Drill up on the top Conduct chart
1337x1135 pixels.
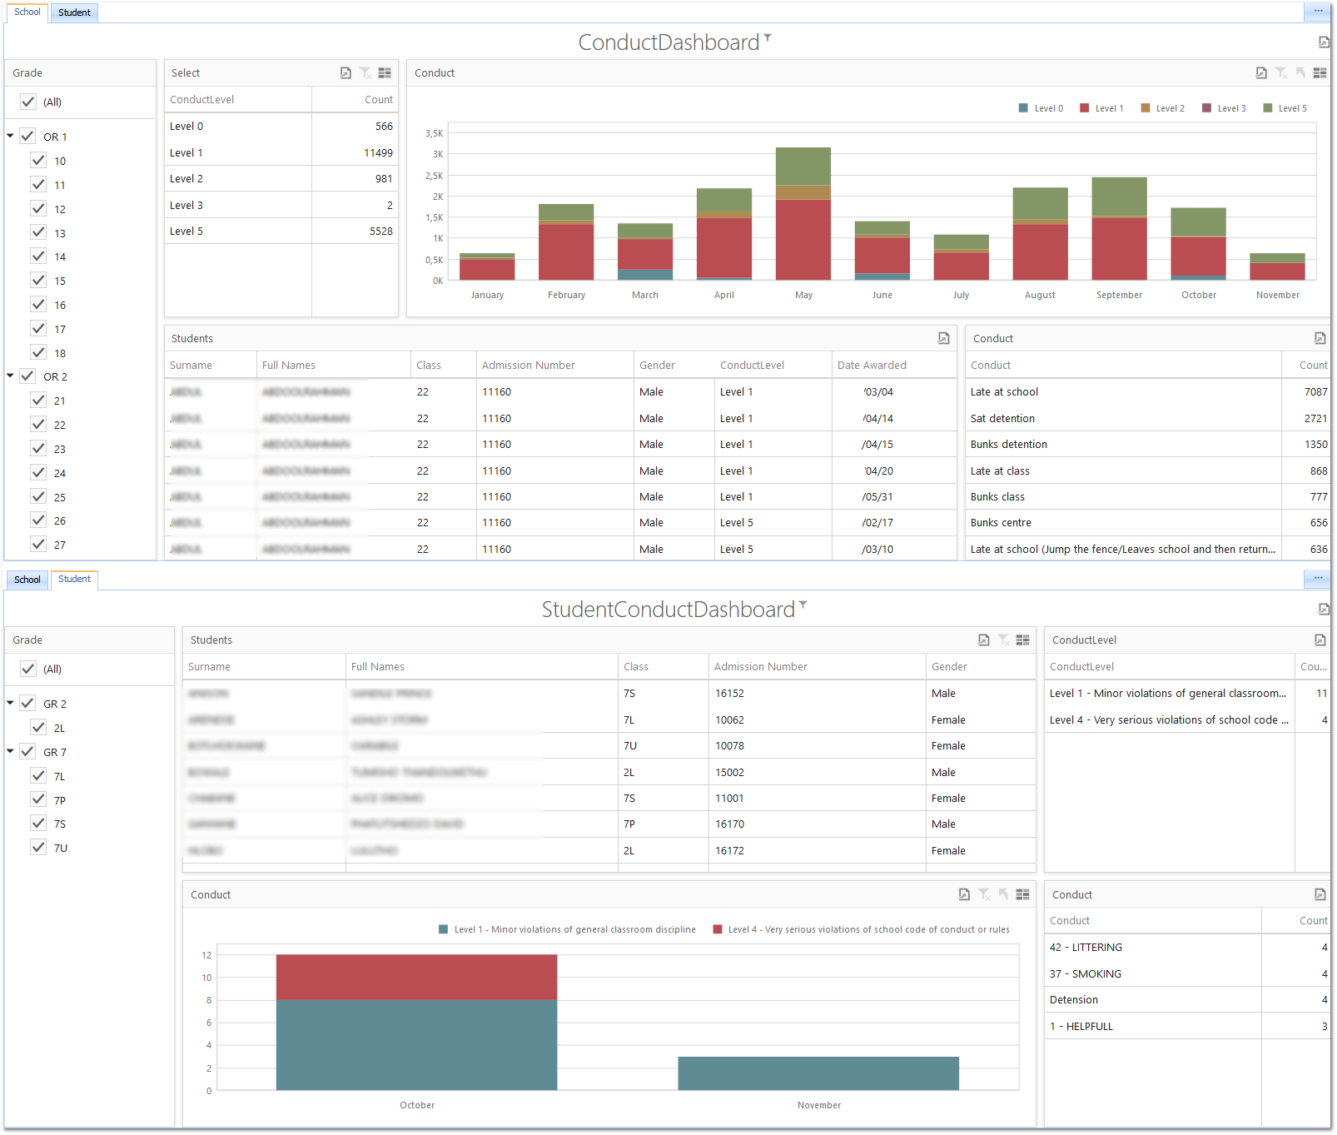pyautogui.click(x=1300, y=73)
